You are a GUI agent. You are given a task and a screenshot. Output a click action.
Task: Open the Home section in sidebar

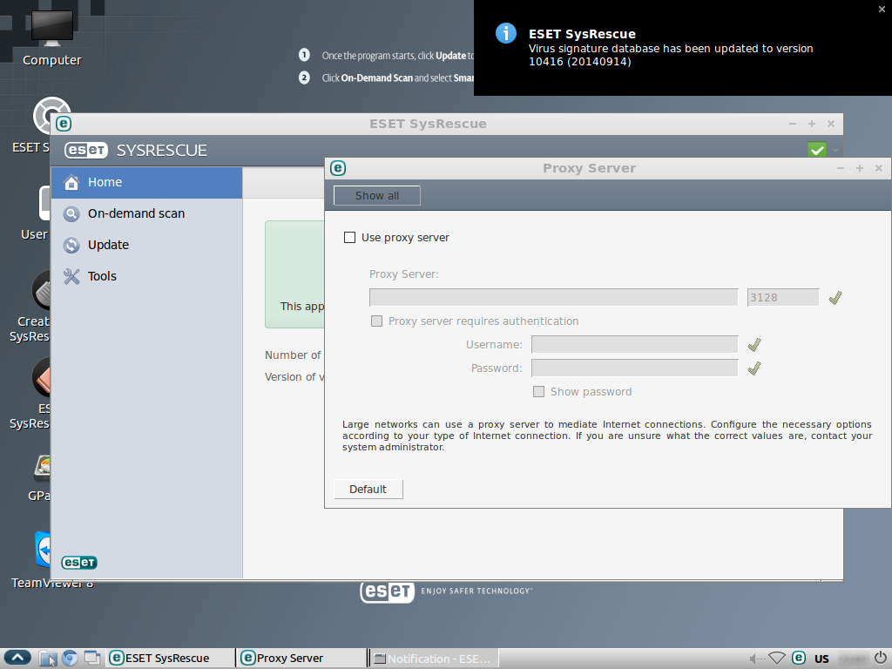click(x=105, y=182)
